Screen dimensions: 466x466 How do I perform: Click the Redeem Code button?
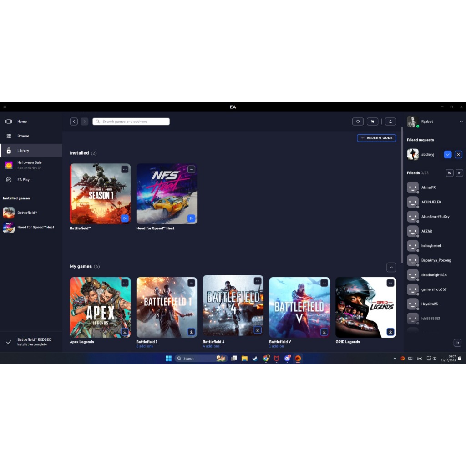[376, 138]
